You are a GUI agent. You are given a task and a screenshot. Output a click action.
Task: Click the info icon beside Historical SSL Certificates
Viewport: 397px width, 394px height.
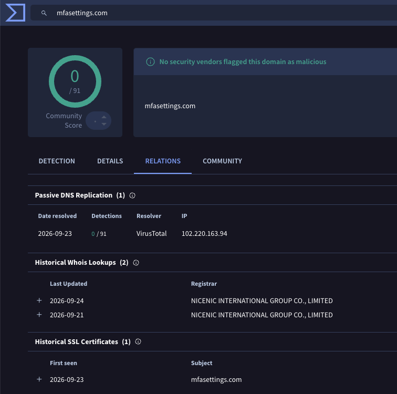138,341
